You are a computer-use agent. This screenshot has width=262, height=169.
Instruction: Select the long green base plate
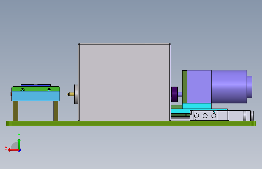131,123
